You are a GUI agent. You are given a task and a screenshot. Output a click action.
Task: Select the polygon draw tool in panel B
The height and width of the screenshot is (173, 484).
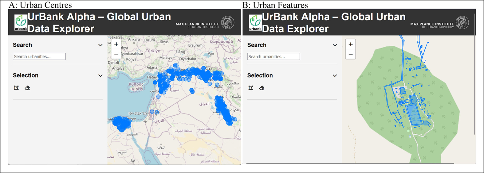(251, 88)
